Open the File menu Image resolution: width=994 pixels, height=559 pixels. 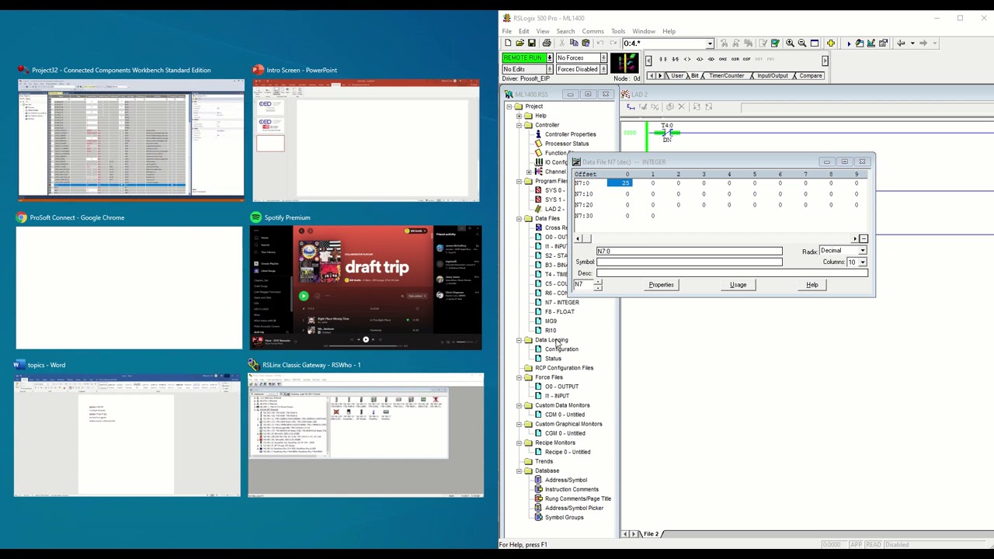pos(506,31)
